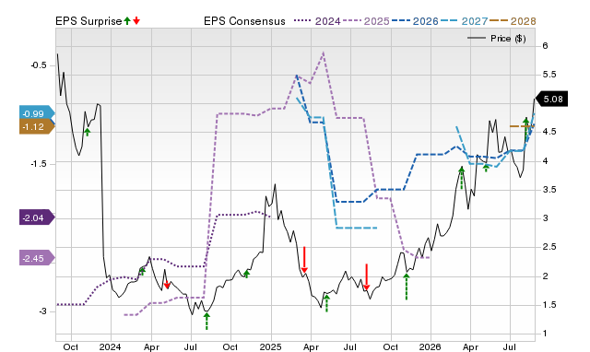
Task: Click the 2026 label on the time axis
Action: click(x=431, y=346)
